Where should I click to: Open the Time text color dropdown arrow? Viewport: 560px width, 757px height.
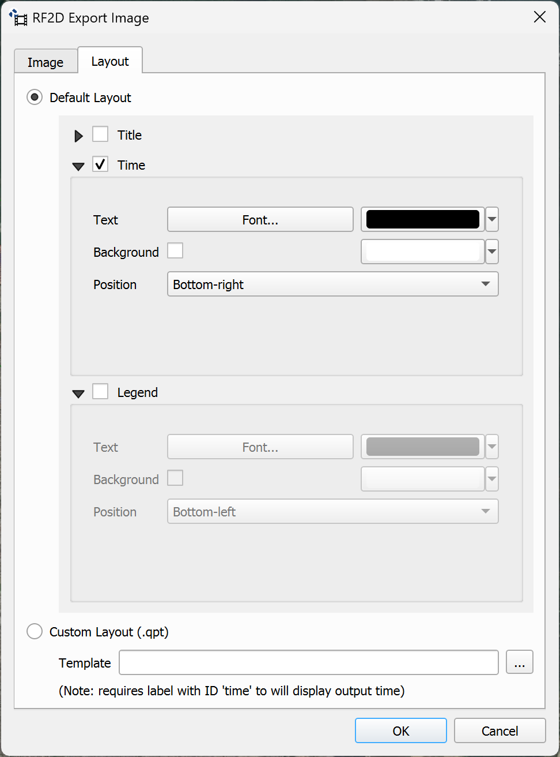[492, 220]
